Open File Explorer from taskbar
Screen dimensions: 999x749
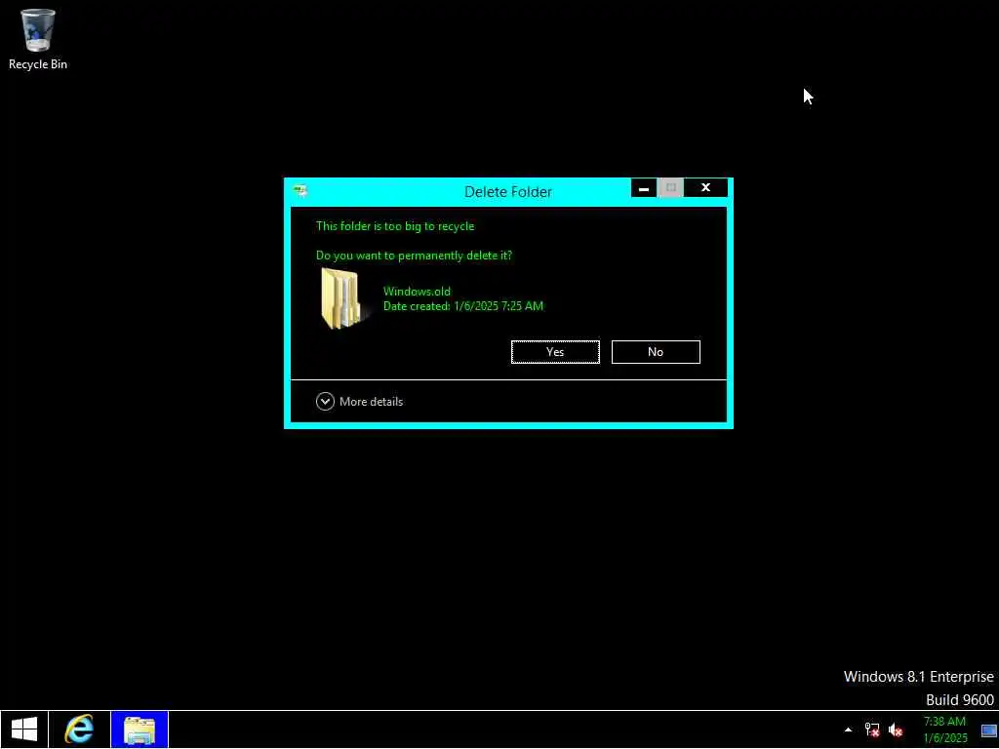140,729
